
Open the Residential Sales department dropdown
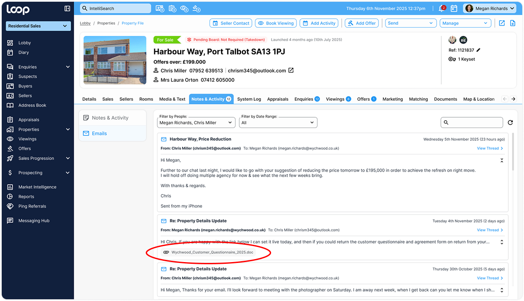click(38, 26)
